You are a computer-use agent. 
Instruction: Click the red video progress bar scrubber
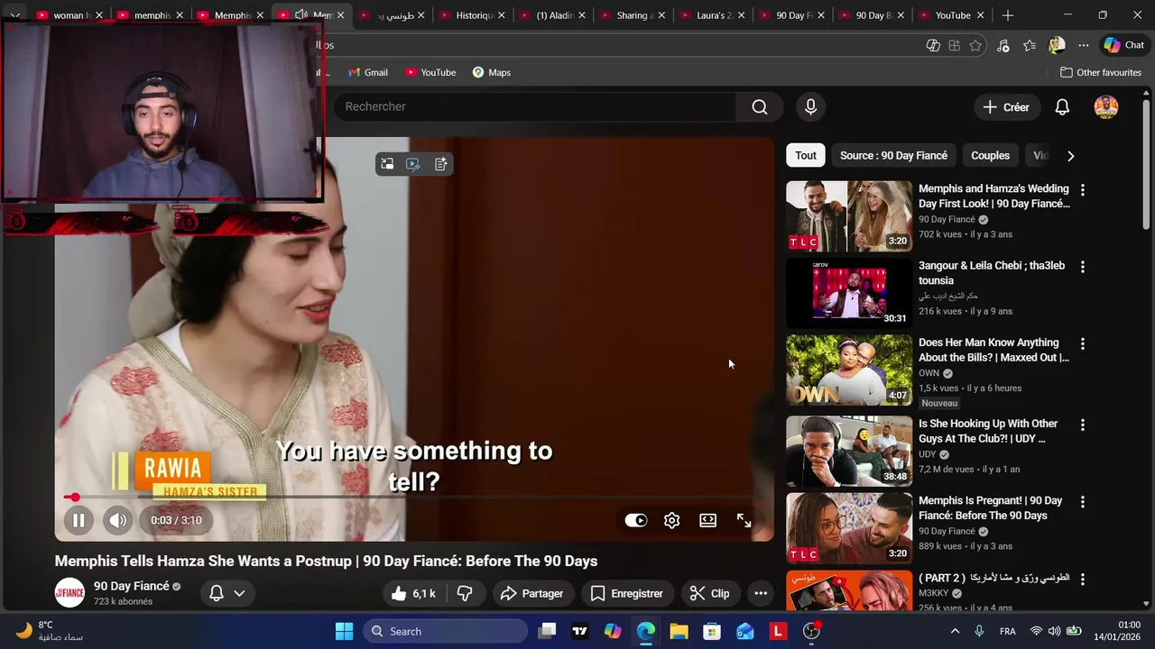click(x=75, y=497)
